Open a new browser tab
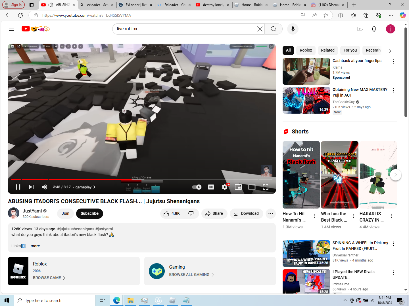This screenshot has height=306, width=409. pyautogui.click(x=354, y=5)
